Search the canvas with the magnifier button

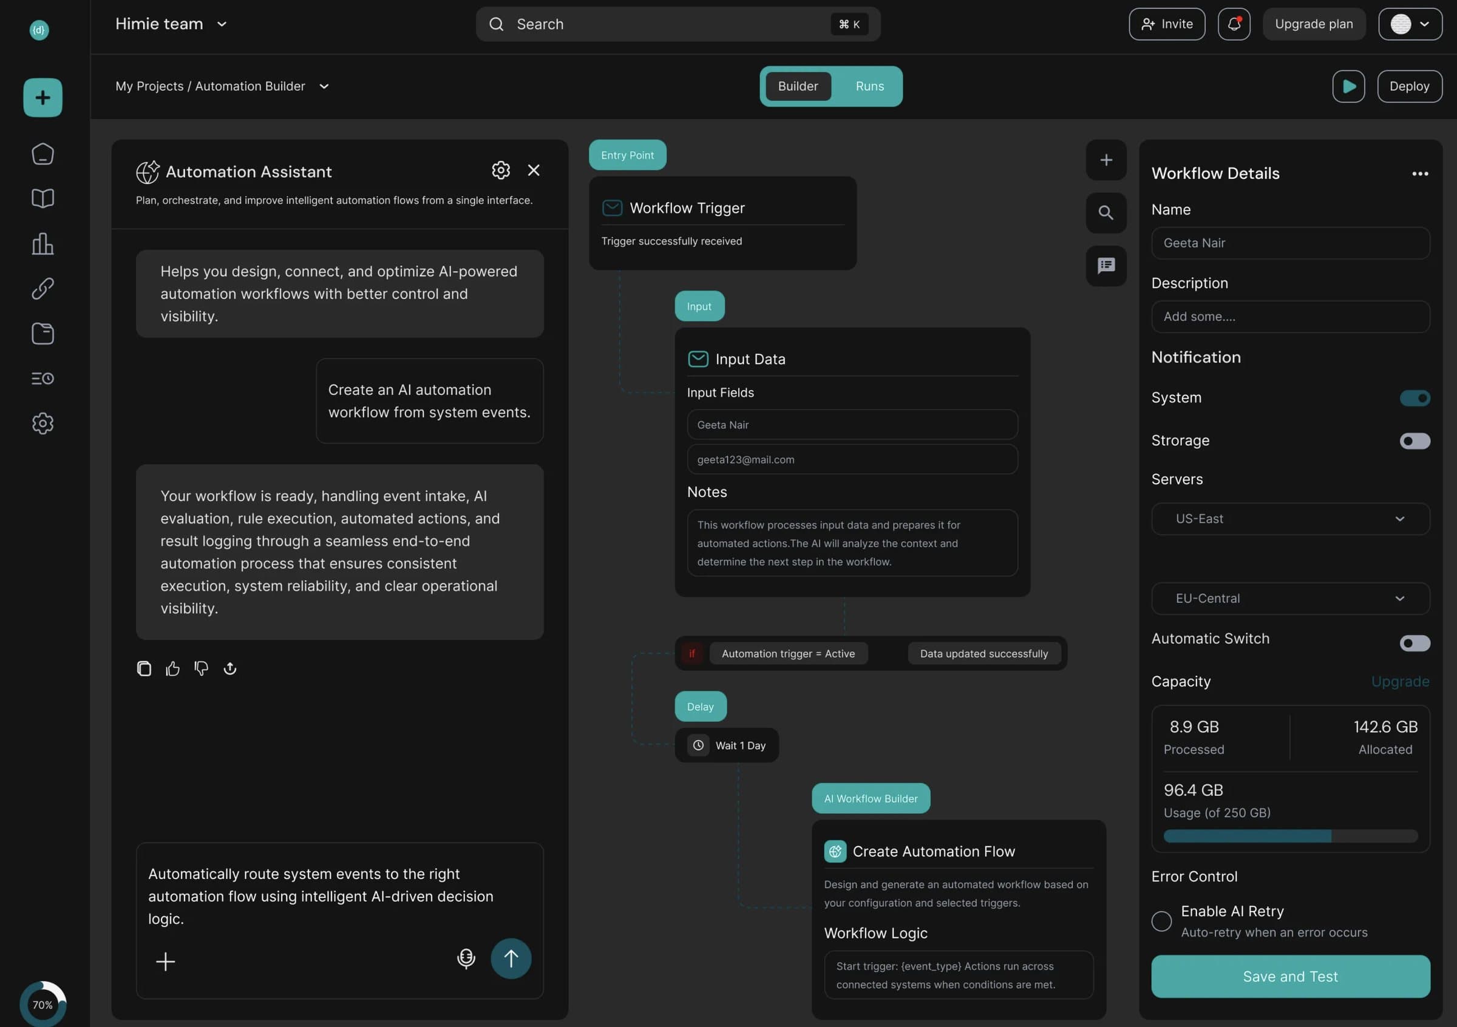pos(1106,212)
